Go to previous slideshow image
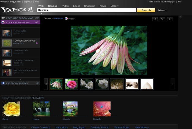This screenshot has height=129, width=192. 155,19
